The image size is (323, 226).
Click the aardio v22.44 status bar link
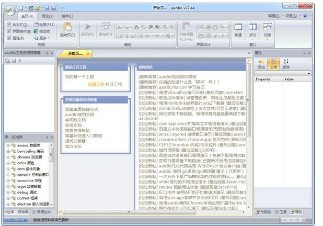(x=16, y=220)
